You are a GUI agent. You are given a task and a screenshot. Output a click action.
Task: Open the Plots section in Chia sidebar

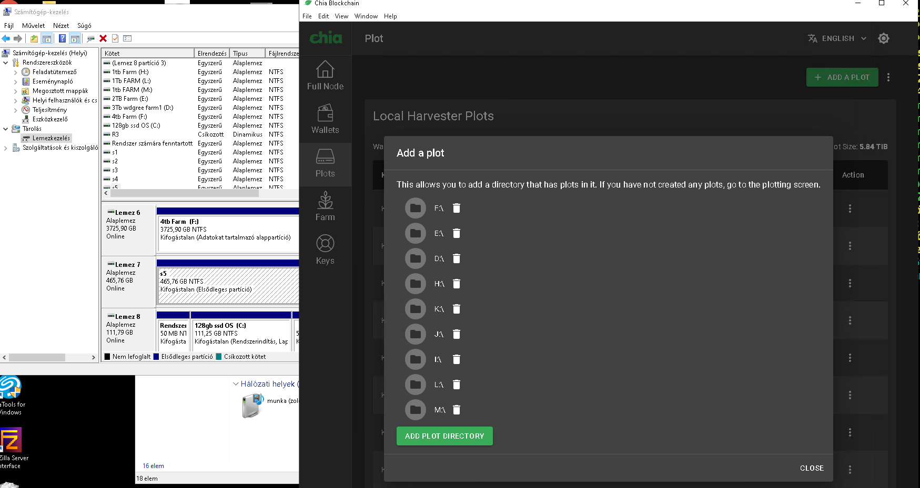325,163
